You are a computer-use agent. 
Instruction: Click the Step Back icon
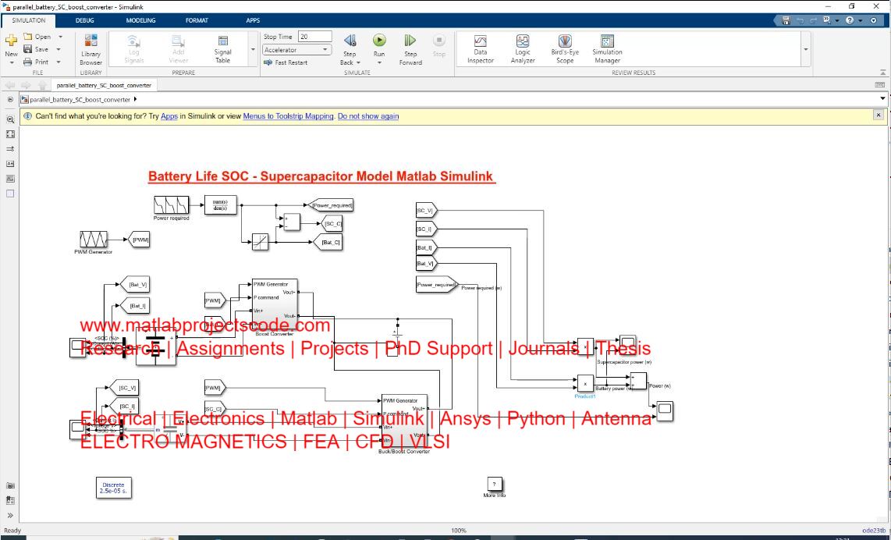tap(350, 41)
